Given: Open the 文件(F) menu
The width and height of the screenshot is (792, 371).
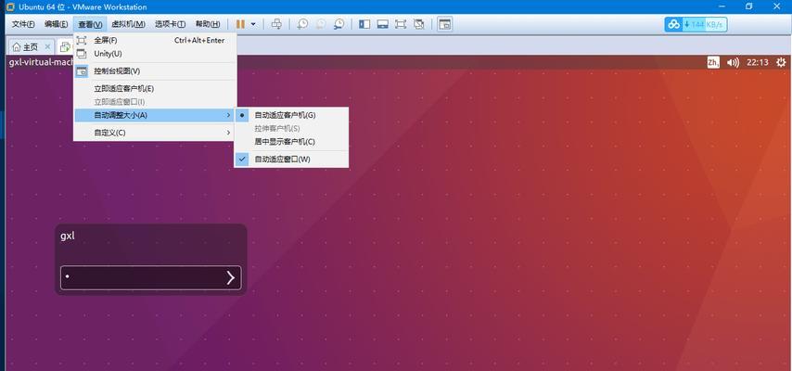Looking at the screenshot, I should pyautogui.click(x=23, y=24).
